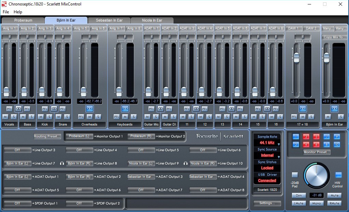The width and height of the screenshot is (349, 212).
Task: Click headphone icon next to Line Output 9
Action: (185, 163)
